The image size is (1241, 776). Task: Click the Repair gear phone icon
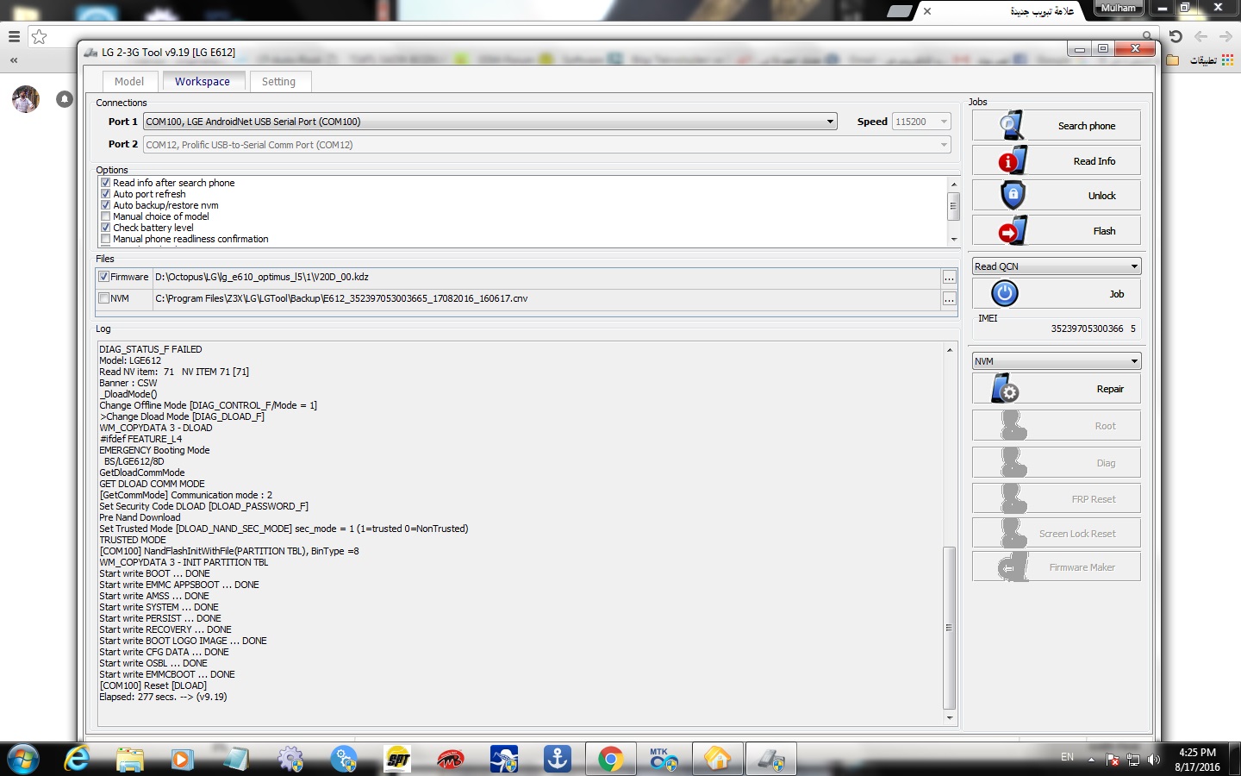1006,389
